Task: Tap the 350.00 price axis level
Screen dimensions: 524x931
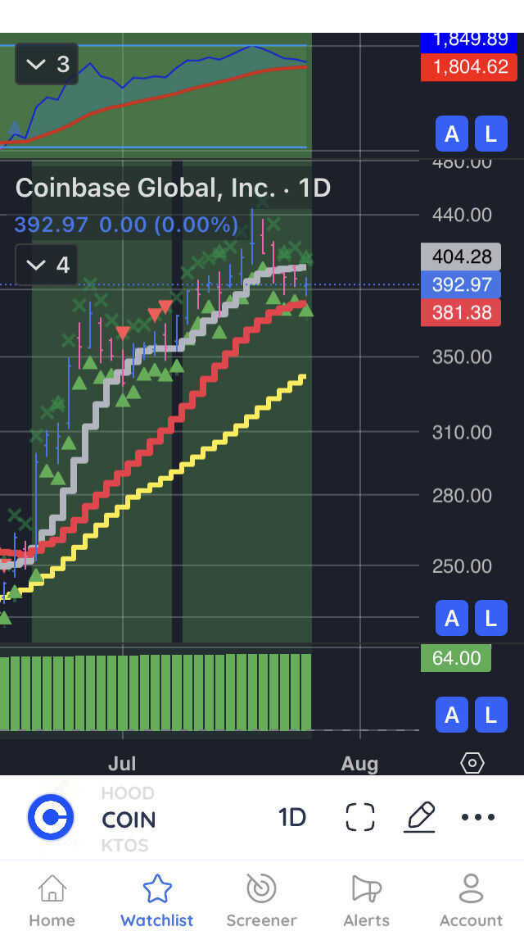Action: coord(463,357)
